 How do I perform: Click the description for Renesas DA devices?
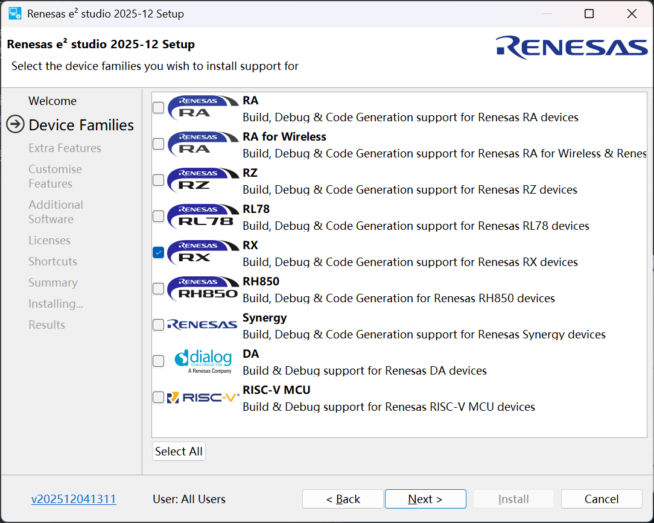365,371
